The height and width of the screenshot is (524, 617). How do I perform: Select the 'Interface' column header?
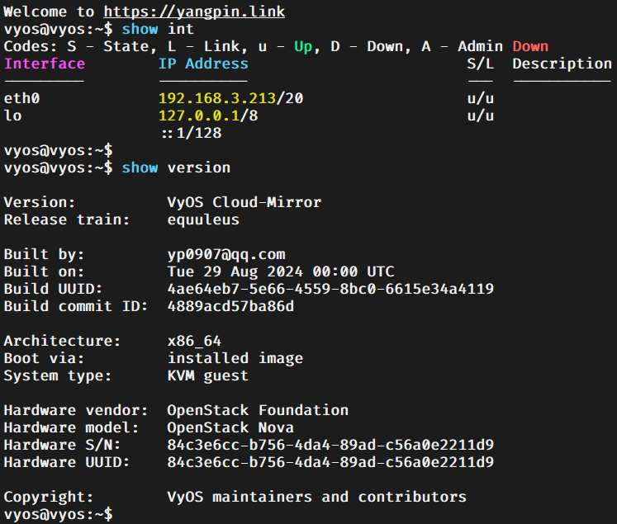45,64
